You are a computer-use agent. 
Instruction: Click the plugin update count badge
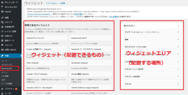tap(16, 89)
